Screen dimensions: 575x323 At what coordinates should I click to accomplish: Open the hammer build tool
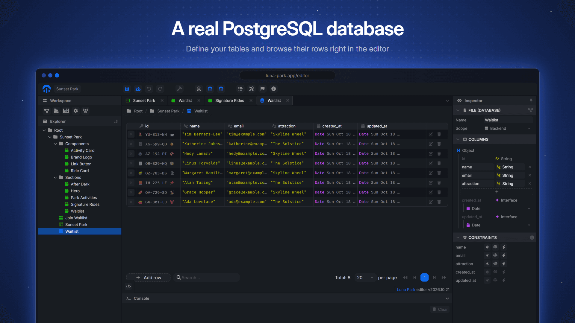coord(179,89)
